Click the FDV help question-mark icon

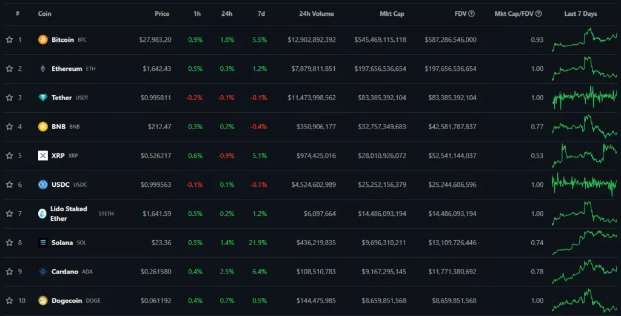pos(471,13)
